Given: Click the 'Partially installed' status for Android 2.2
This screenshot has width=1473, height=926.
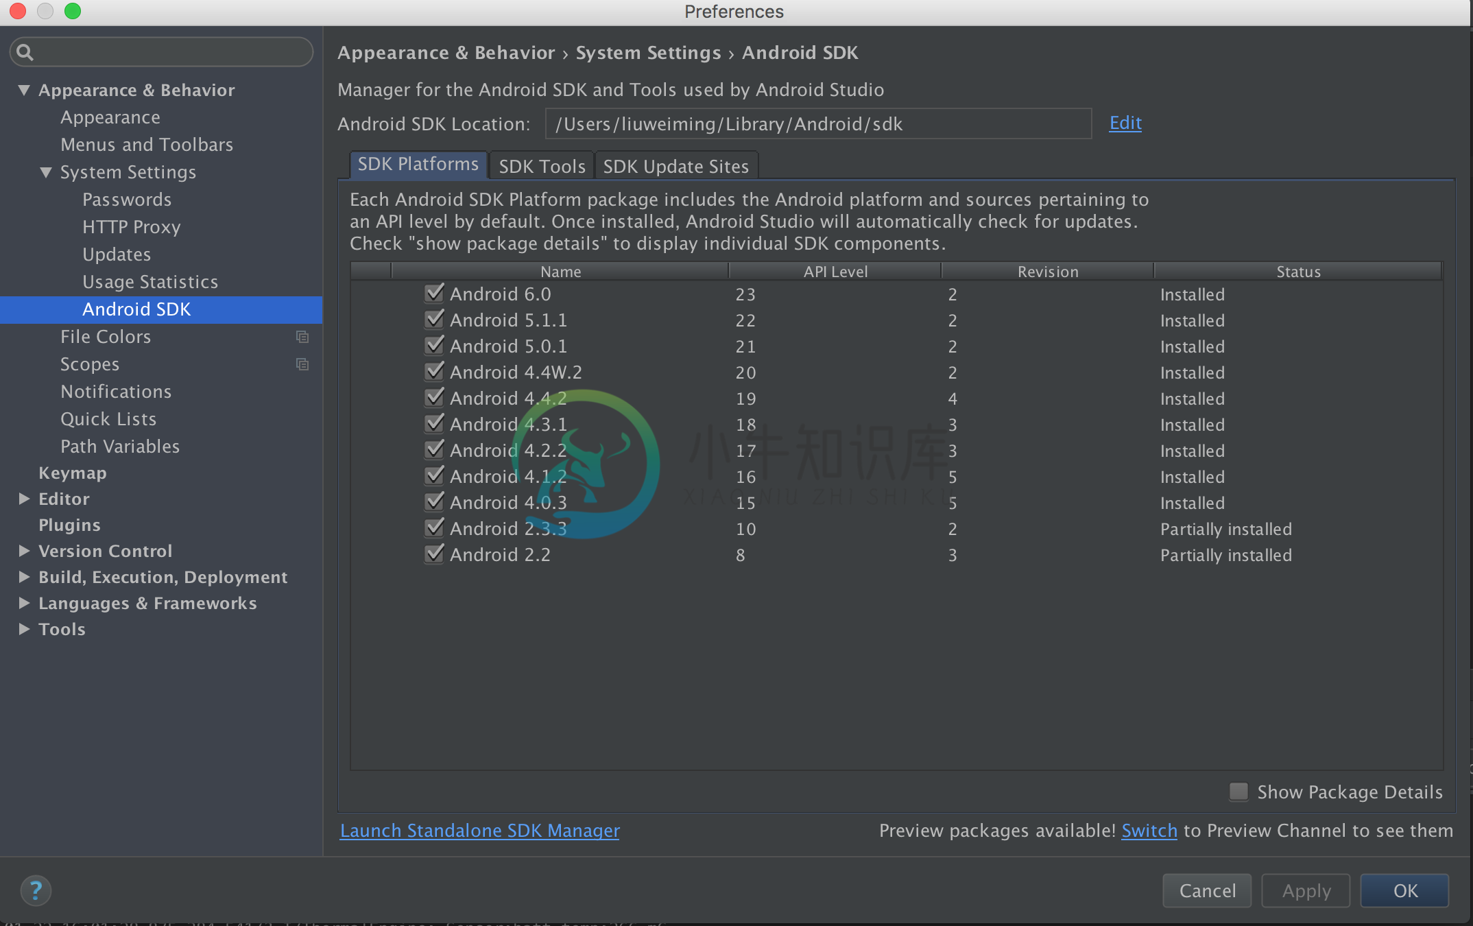Looking at the screenshot, I should (1225, 555).
